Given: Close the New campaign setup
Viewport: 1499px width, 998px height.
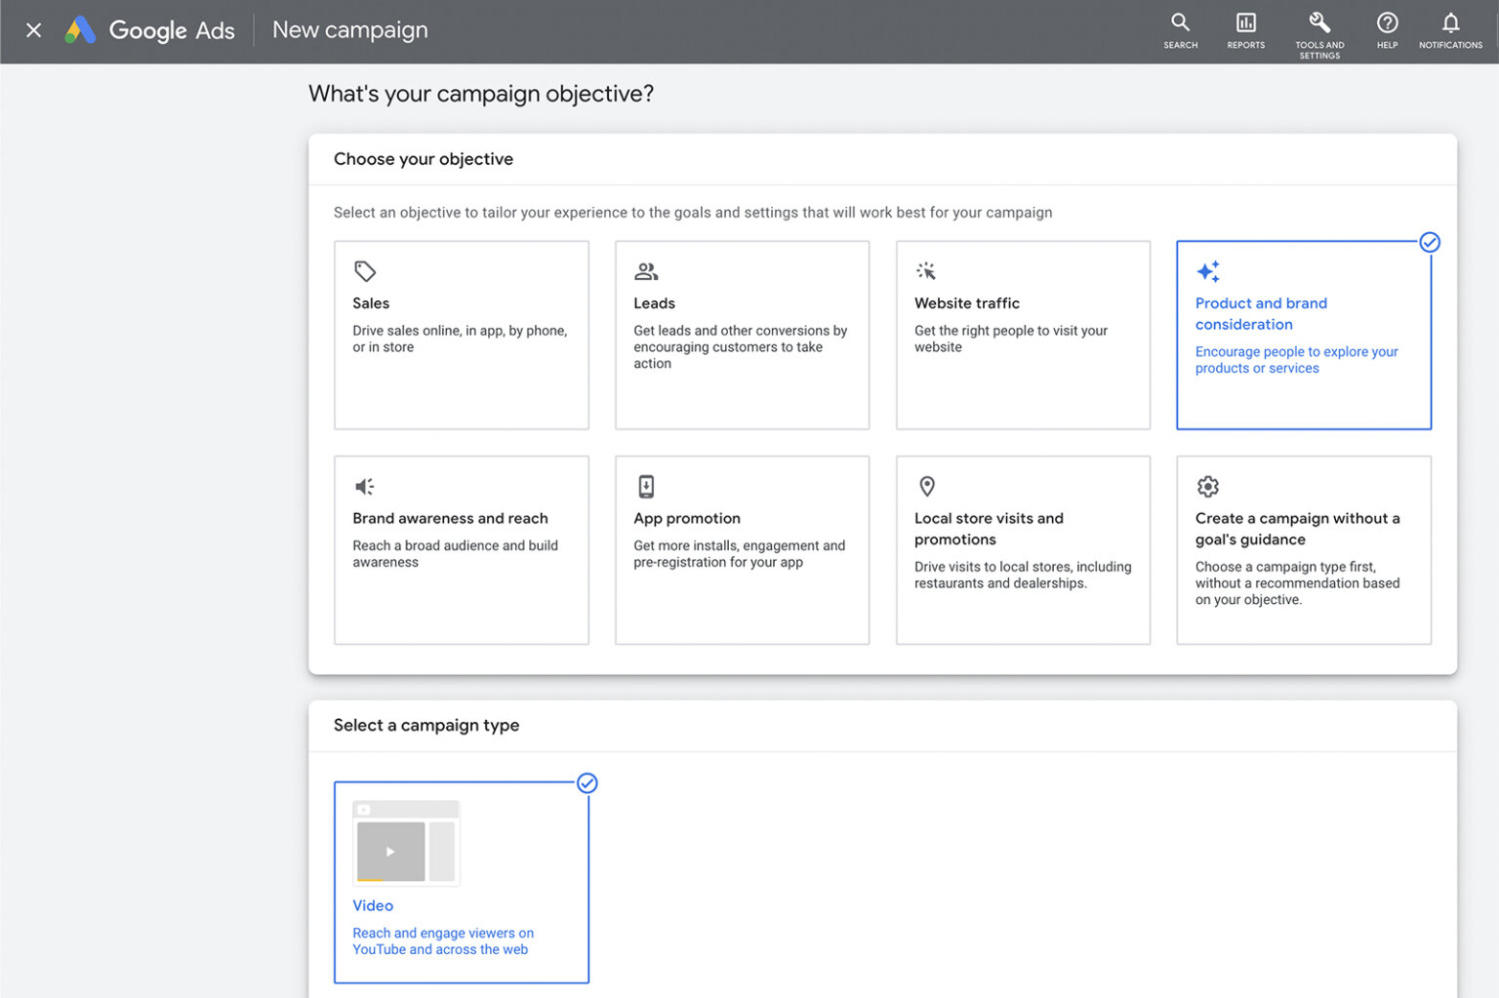Looking at the screenshot, I should tap(33, 30).
